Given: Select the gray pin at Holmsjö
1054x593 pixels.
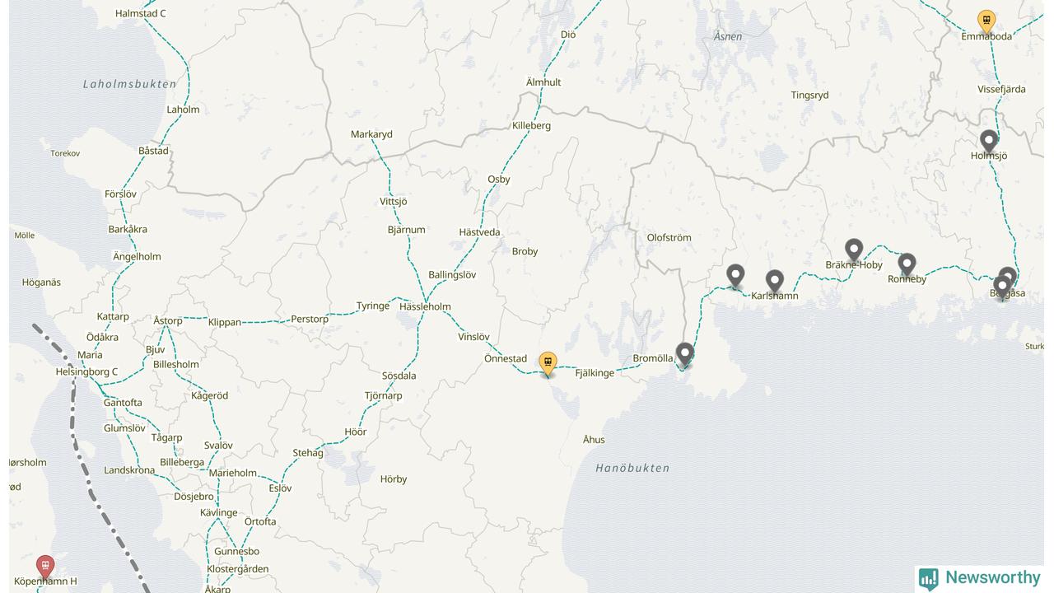Looking at the screenshot, I should [x=988, y=141].
